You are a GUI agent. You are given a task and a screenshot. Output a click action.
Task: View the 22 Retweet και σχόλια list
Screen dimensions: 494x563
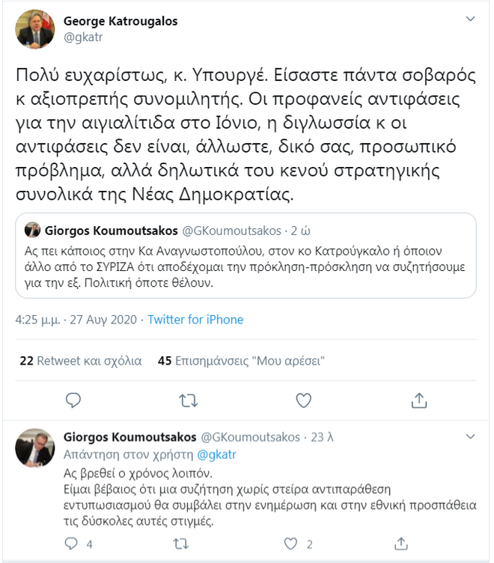click(x=80, y=360)
